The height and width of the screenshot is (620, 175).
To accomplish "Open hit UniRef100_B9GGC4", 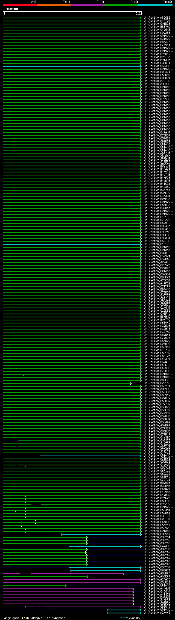I will [x=157, y=571].
